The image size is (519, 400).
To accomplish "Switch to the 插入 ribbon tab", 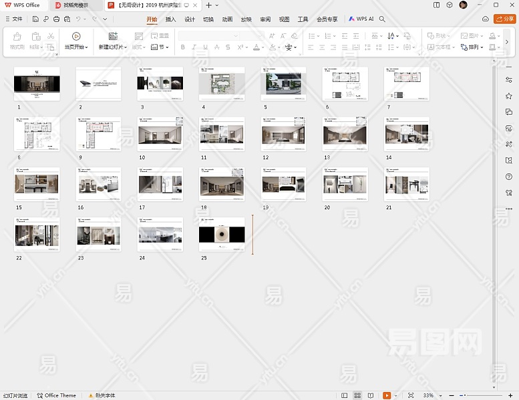I will pyautogui.click(x=171, y=19).
